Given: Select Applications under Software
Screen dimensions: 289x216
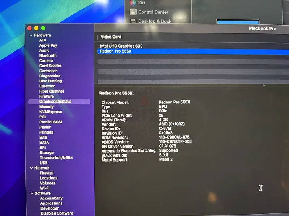Looking at the screenshot, I should click(51, 203).
